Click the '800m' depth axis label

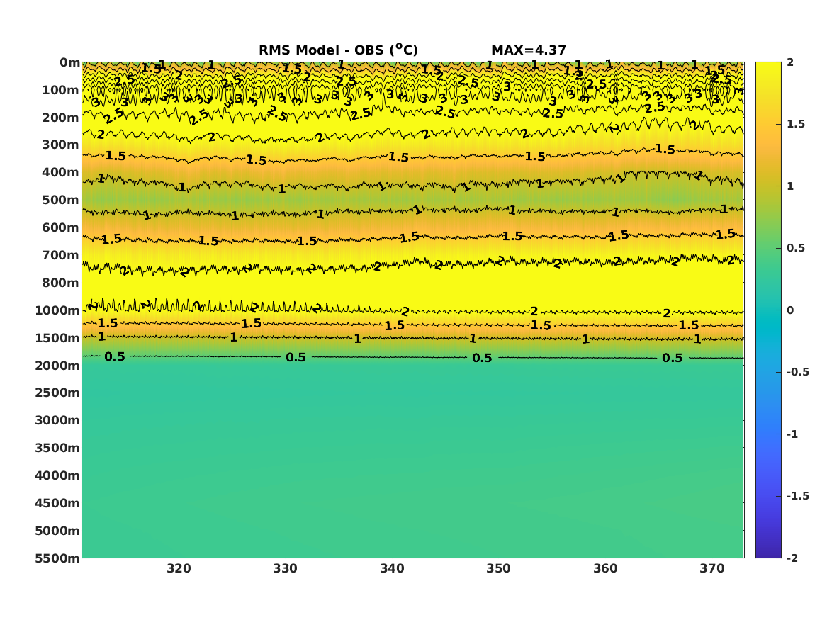(x=61, y=283)
